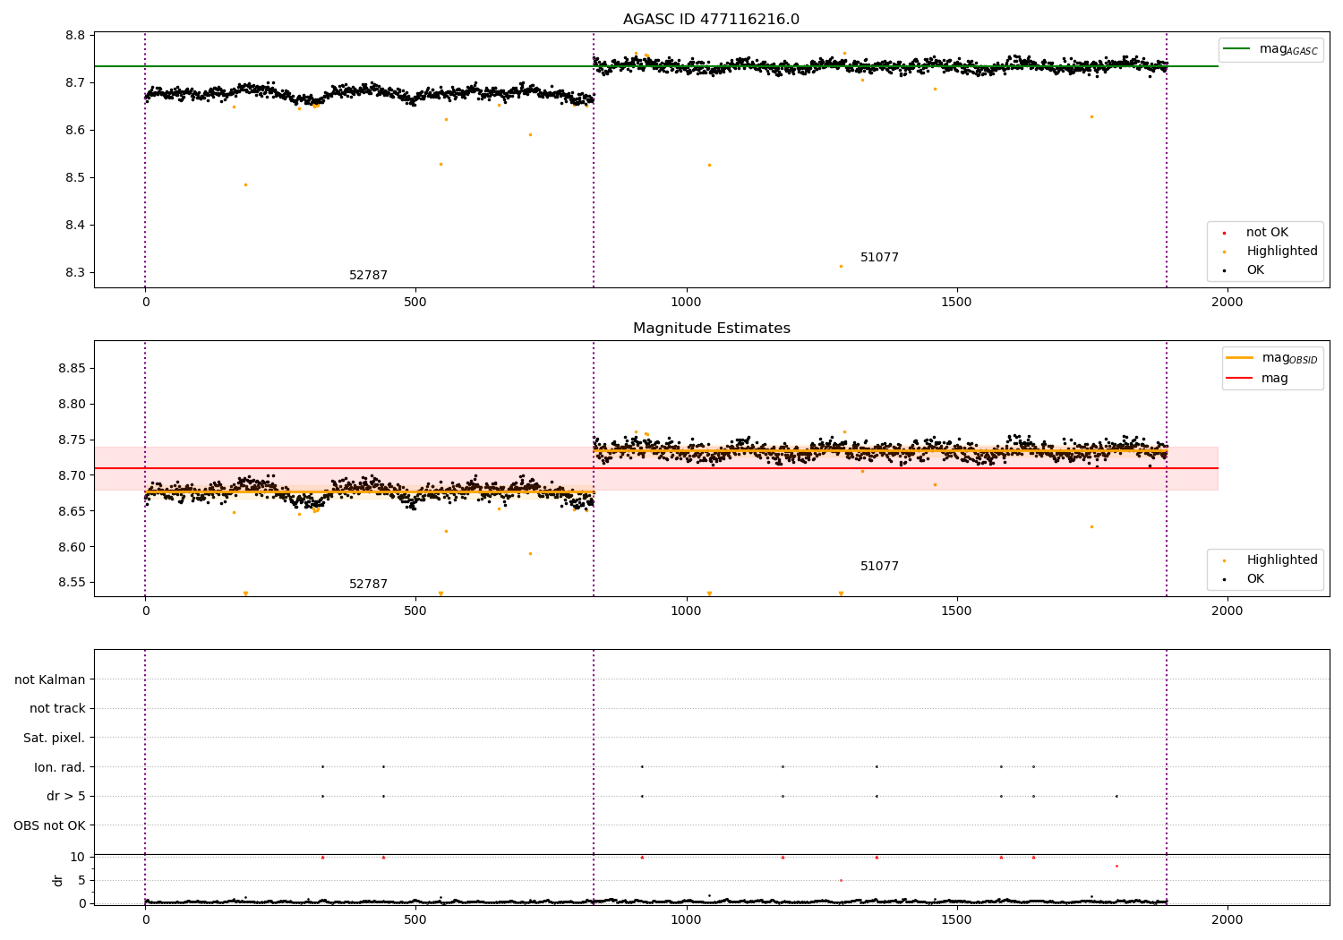Click the '52787' label in the middle plot
The height and width of the screenshot is (940, 1343).
(368, 584)
